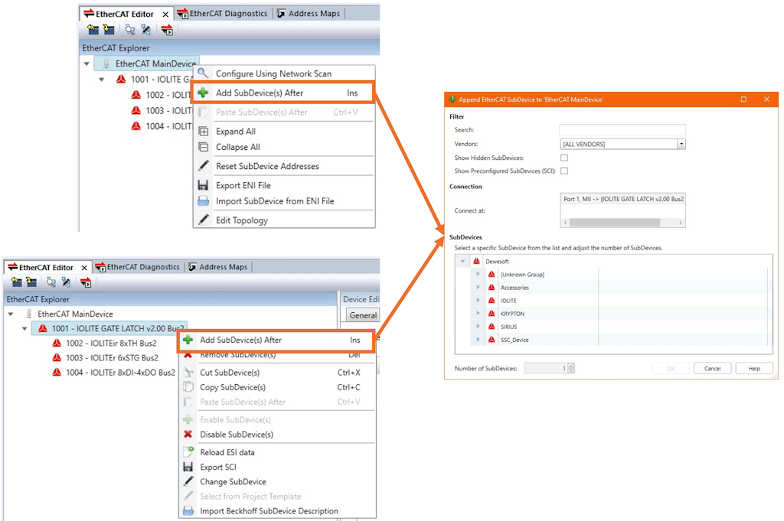Image resolution: width=784 pixels, height=521 pixels.
Task: Switch to EtherCAT Diagnostics tab in the upper editor
Action: click(223, 14)
